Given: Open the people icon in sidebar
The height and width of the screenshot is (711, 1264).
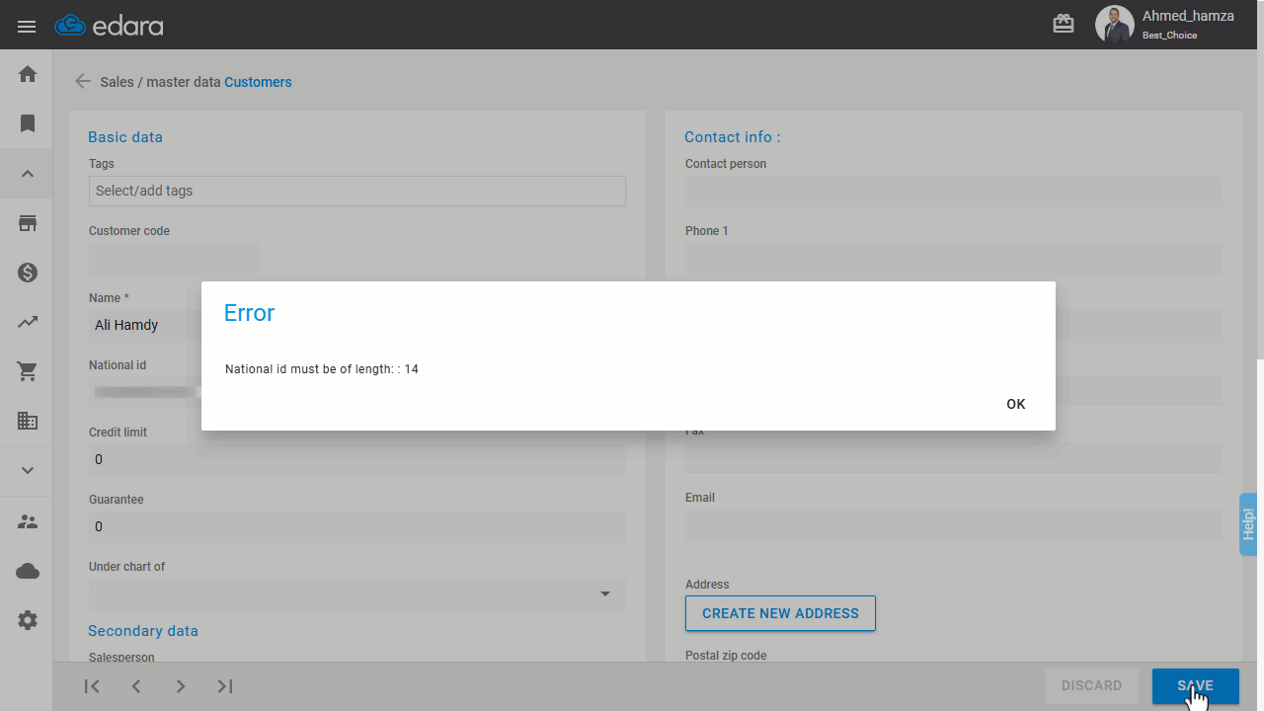Looking at the screenshot, I should [28, 521].
